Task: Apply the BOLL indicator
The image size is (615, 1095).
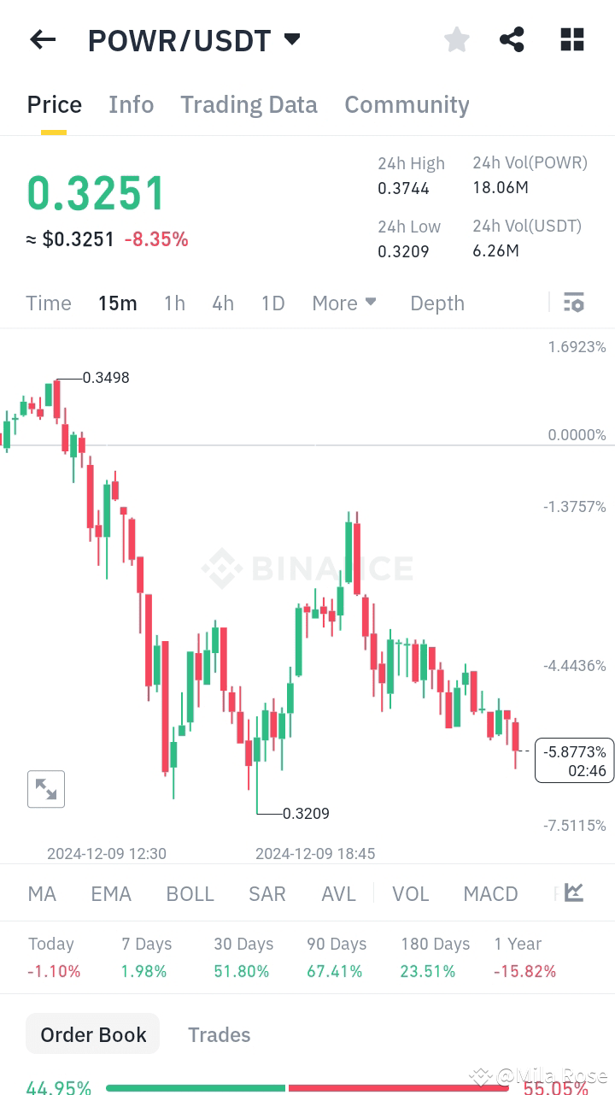Action: coord(190,892)
